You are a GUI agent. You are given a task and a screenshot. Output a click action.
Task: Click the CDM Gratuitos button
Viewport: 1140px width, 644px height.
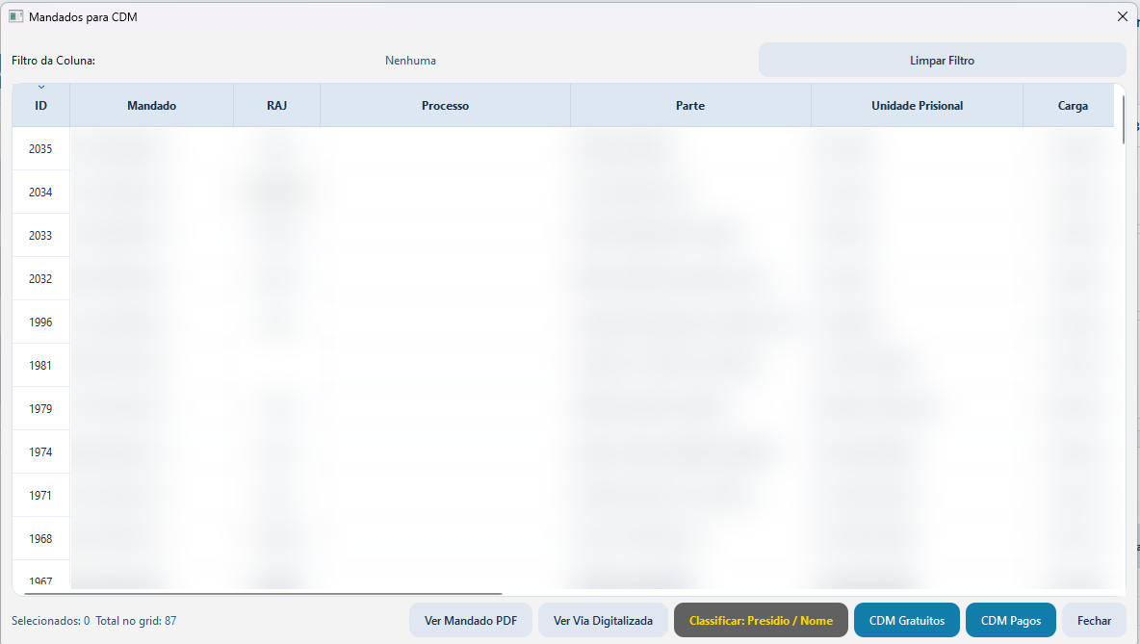[x=907, y=620]
